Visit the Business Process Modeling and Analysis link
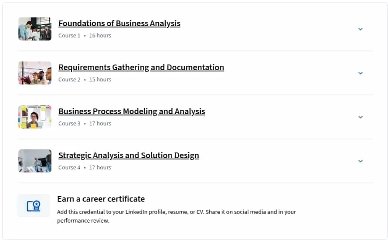The image size is (388, 240). 132,111
